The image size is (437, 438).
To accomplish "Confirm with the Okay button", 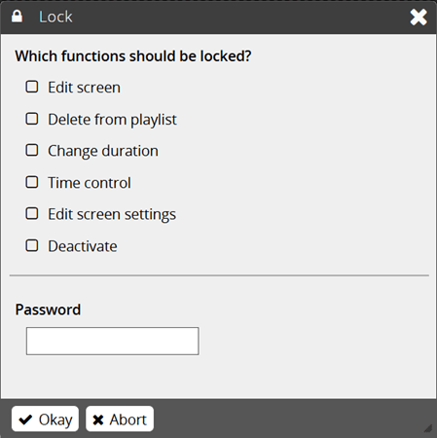I will pos(45,420).
